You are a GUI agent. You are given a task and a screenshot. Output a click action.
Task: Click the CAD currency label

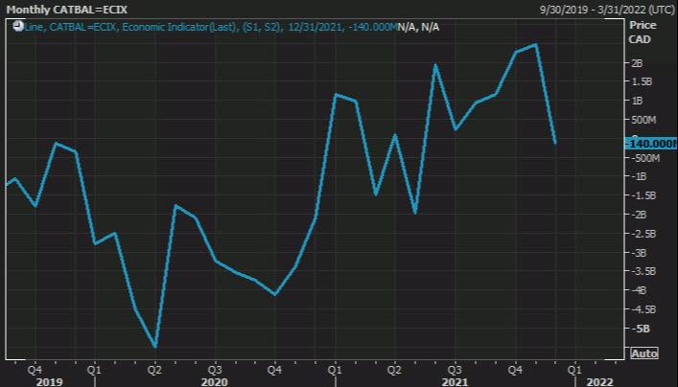coord(640,39)
